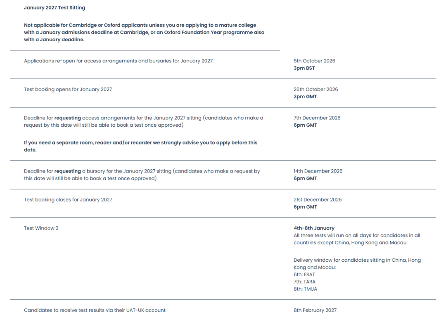Select the Cambridge or Oxford applicants notice
Viewport: 446px width, 327px height.
144,33
